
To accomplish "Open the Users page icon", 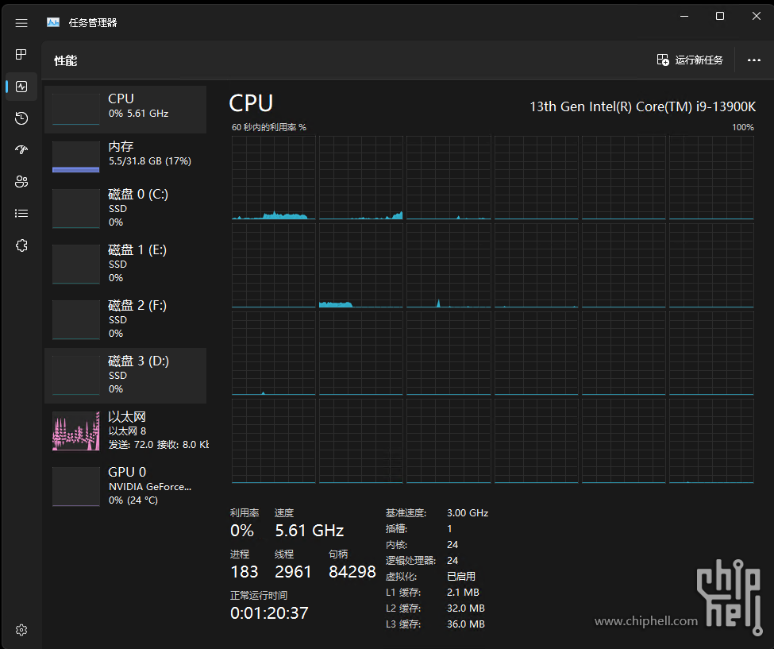I will click(x=21, y=182).
